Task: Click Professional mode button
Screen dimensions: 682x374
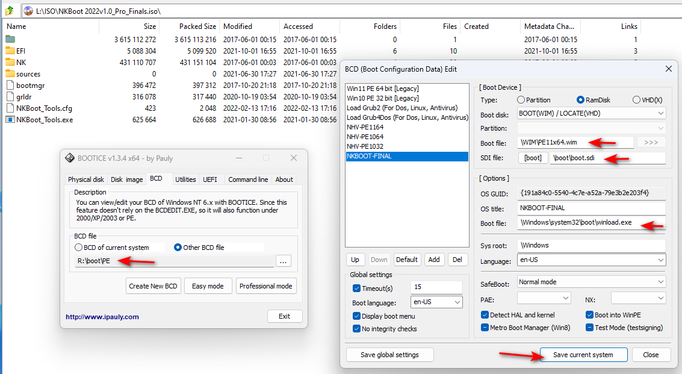Action: coord(265,286)
